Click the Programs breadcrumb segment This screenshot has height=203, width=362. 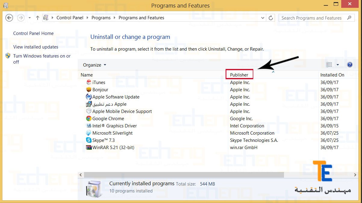pos(101,18)
